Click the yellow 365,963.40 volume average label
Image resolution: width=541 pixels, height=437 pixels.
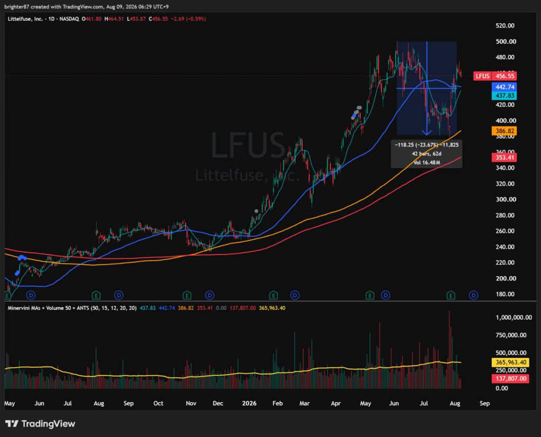(511, 362)
